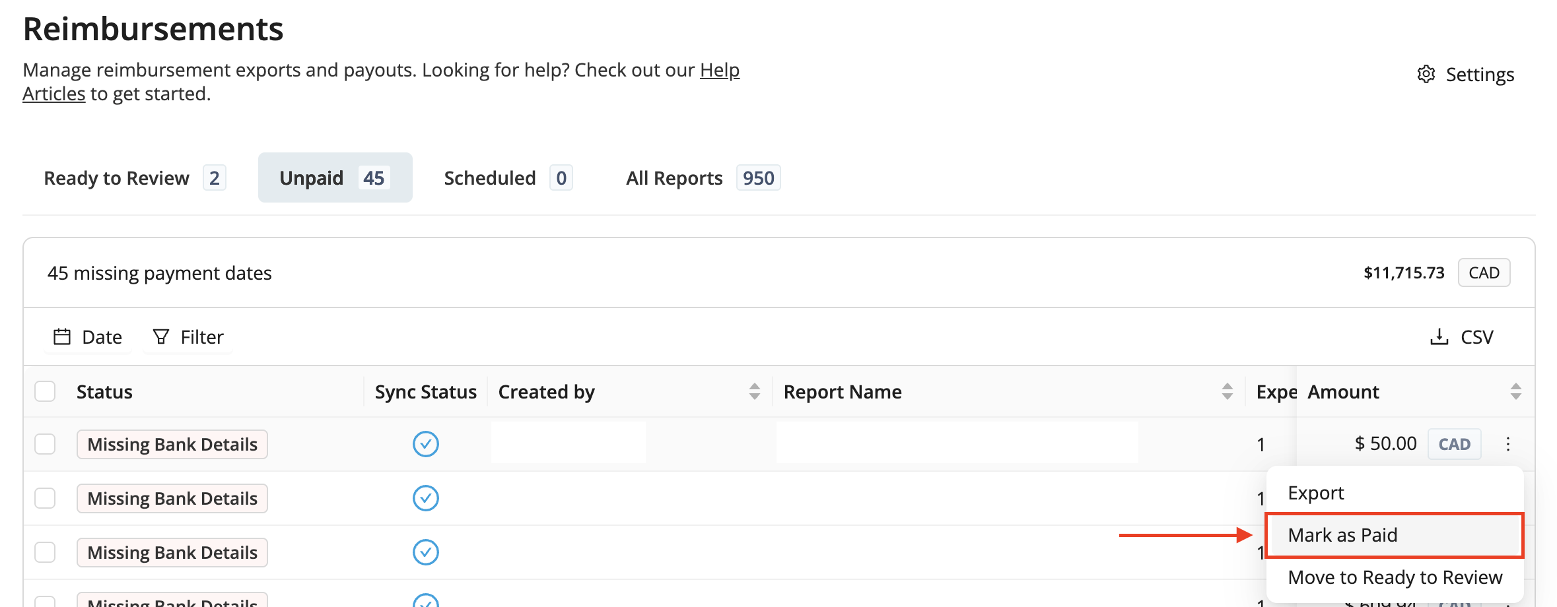Choose Export from the context menu
The image size is (1557, 607).
tap(1315, 492)
